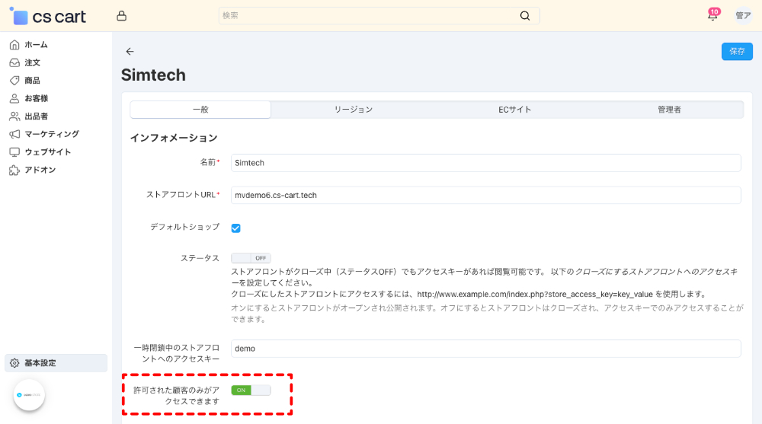Open the user account avatar menu
This screenshot has height=424, width=762.
click(743, 16)
